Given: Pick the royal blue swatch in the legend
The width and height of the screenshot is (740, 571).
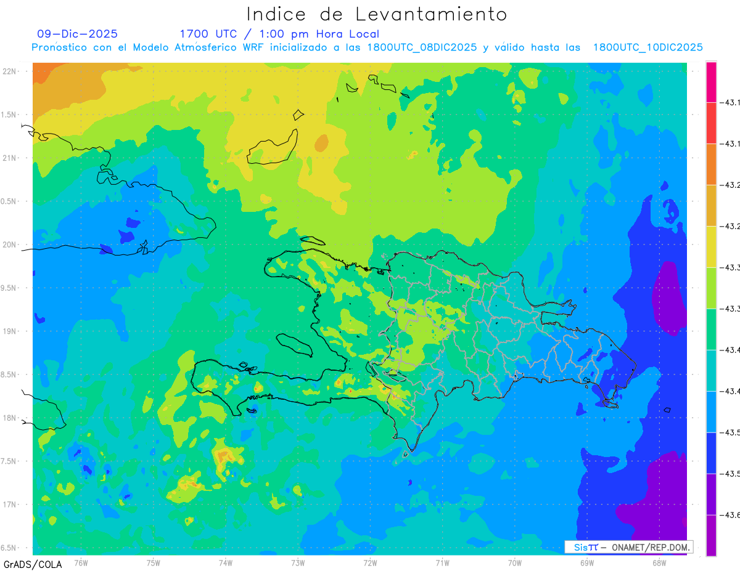Looking at the screenshot, I should [x=711, y=453].
